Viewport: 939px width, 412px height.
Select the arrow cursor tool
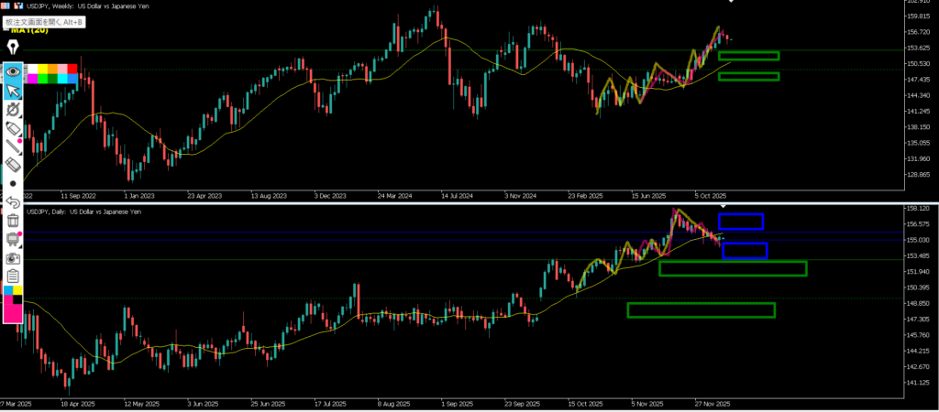point(13,91)
